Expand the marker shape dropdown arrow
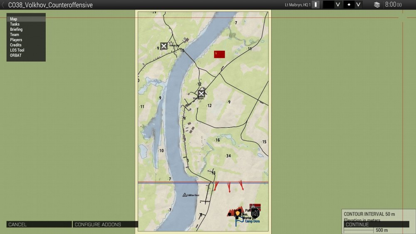Image resolution: width=416 pixels, height=234 pixels. click(359, 5)
